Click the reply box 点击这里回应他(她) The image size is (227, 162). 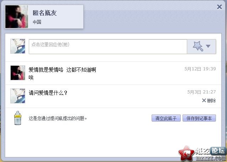tap(108, 47)
